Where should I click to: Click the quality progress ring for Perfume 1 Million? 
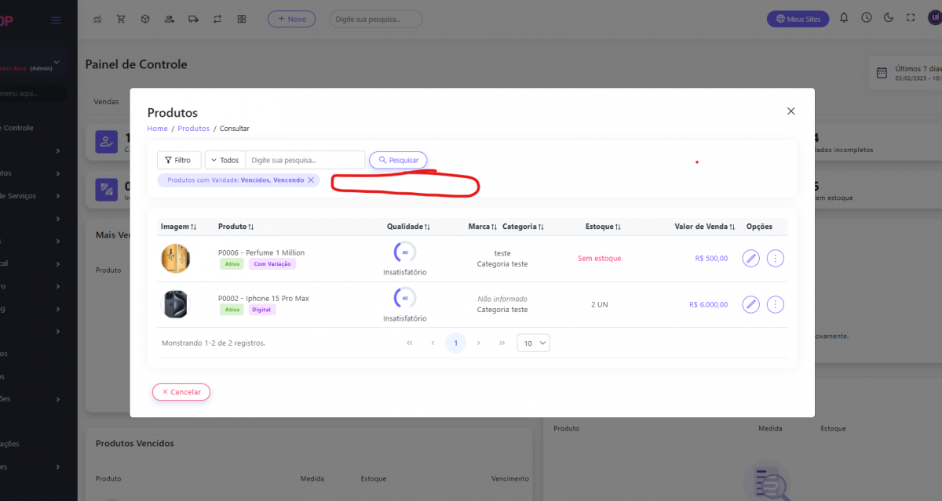pos(405,252)
